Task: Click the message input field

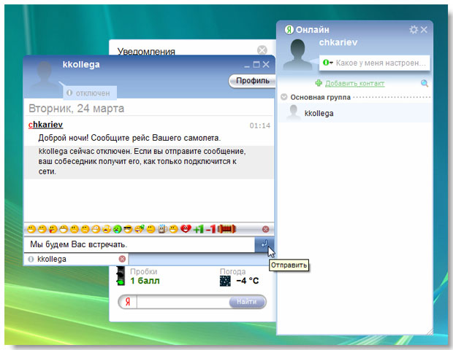Action: tap(140, 244)
